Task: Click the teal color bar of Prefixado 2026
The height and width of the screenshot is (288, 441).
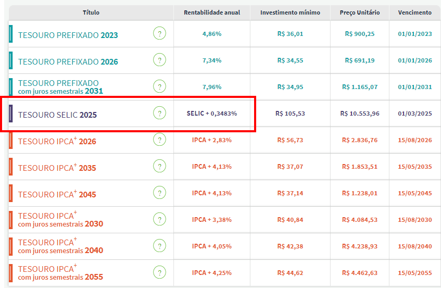Action: point(11,61)
